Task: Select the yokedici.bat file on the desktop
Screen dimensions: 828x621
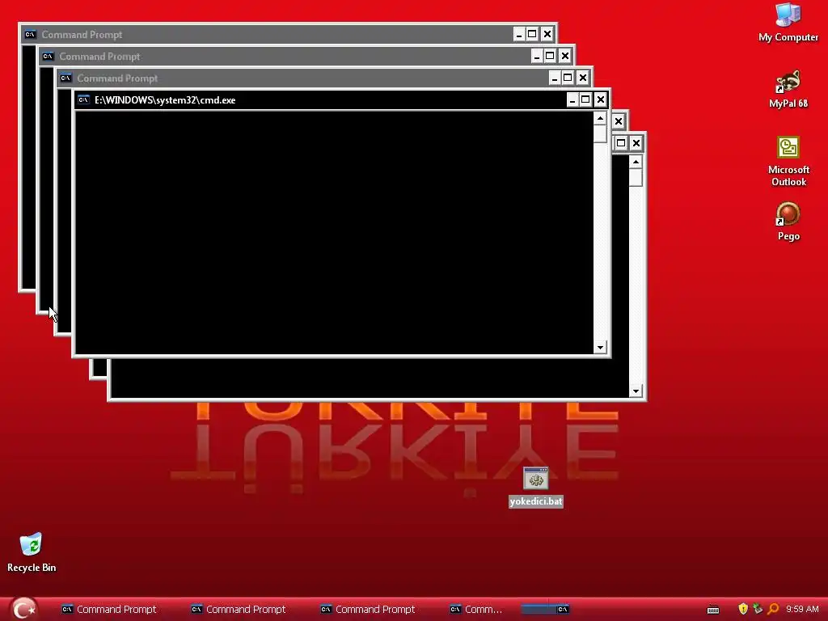Action: 536,487
